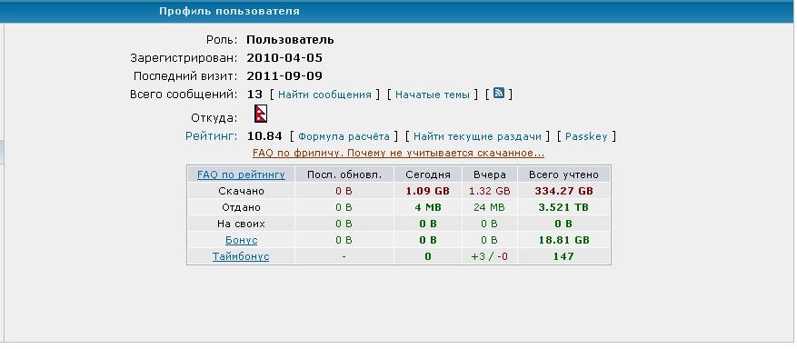This screenshot has height=349, width=797.
Task: Click the Вчера column header
Action: (490, 174)
